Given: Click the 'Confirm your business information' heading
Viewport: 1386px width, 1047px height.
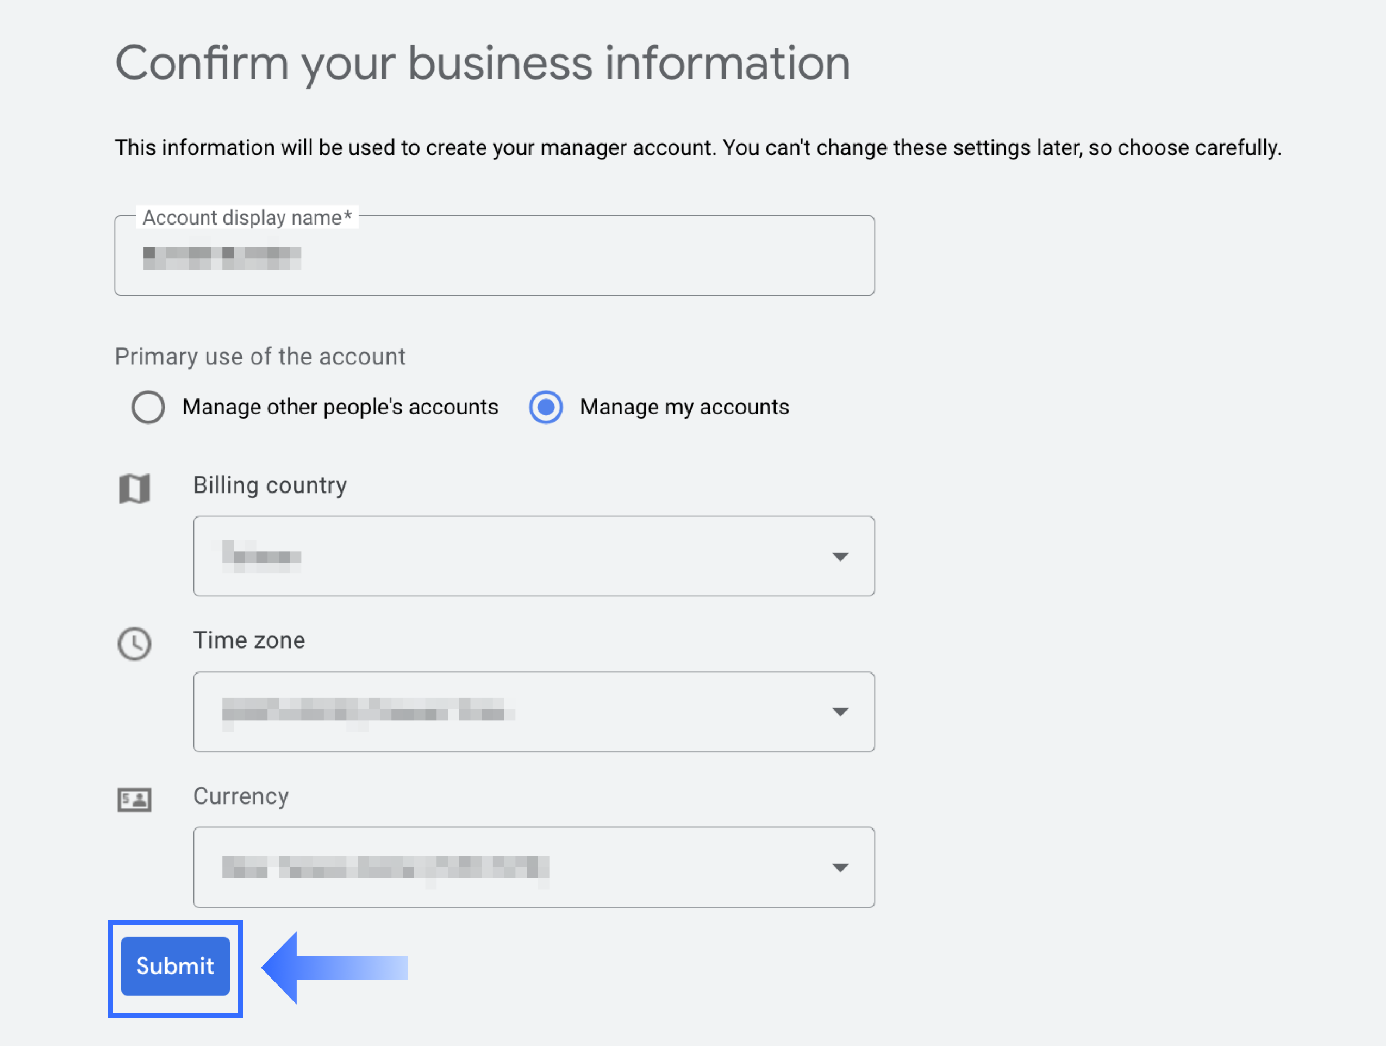Looking at the screenshot, I should [483, 64].
